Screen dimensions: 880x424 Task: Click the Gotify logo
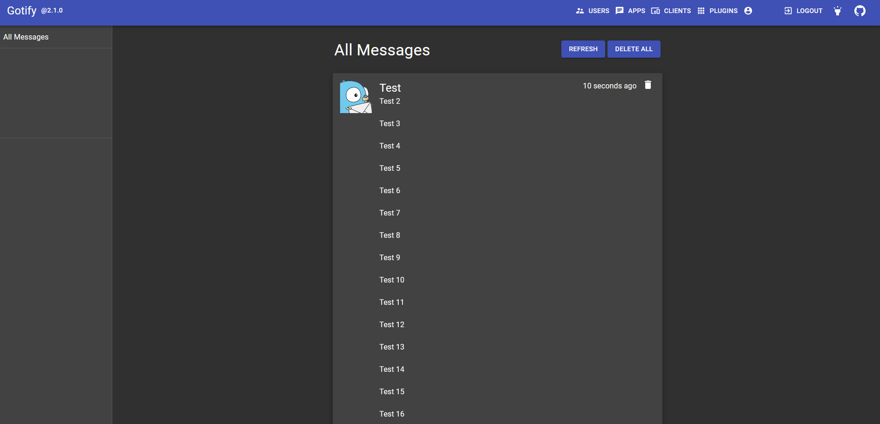[21, 10]
